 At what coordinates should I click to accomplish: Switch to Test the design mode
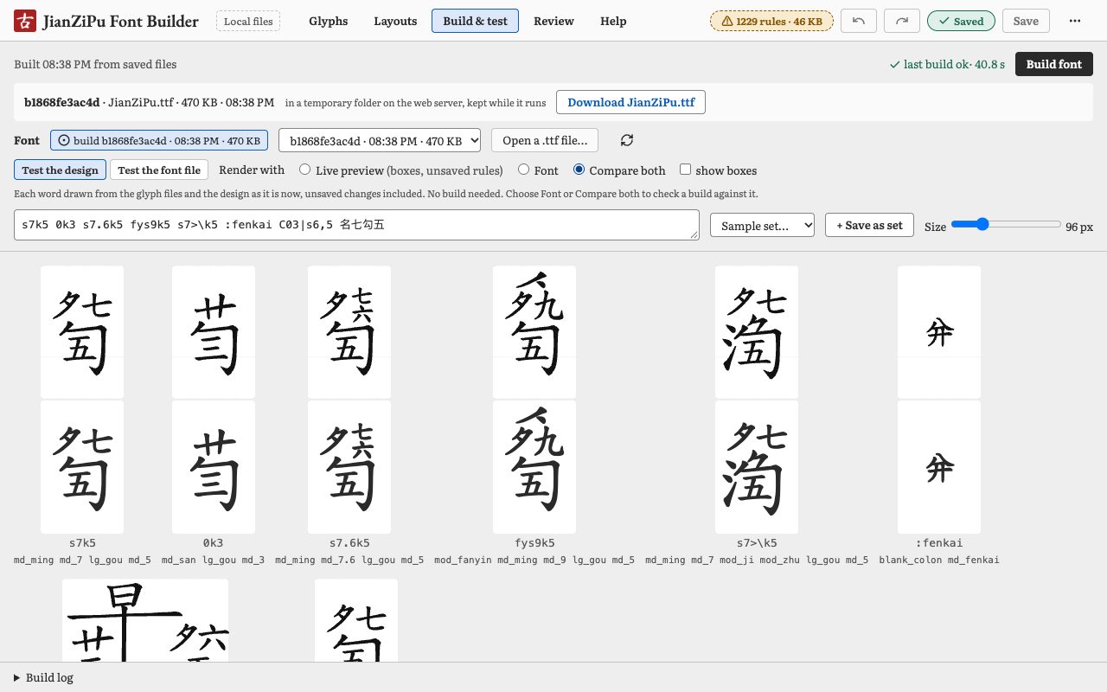[61, 170]
